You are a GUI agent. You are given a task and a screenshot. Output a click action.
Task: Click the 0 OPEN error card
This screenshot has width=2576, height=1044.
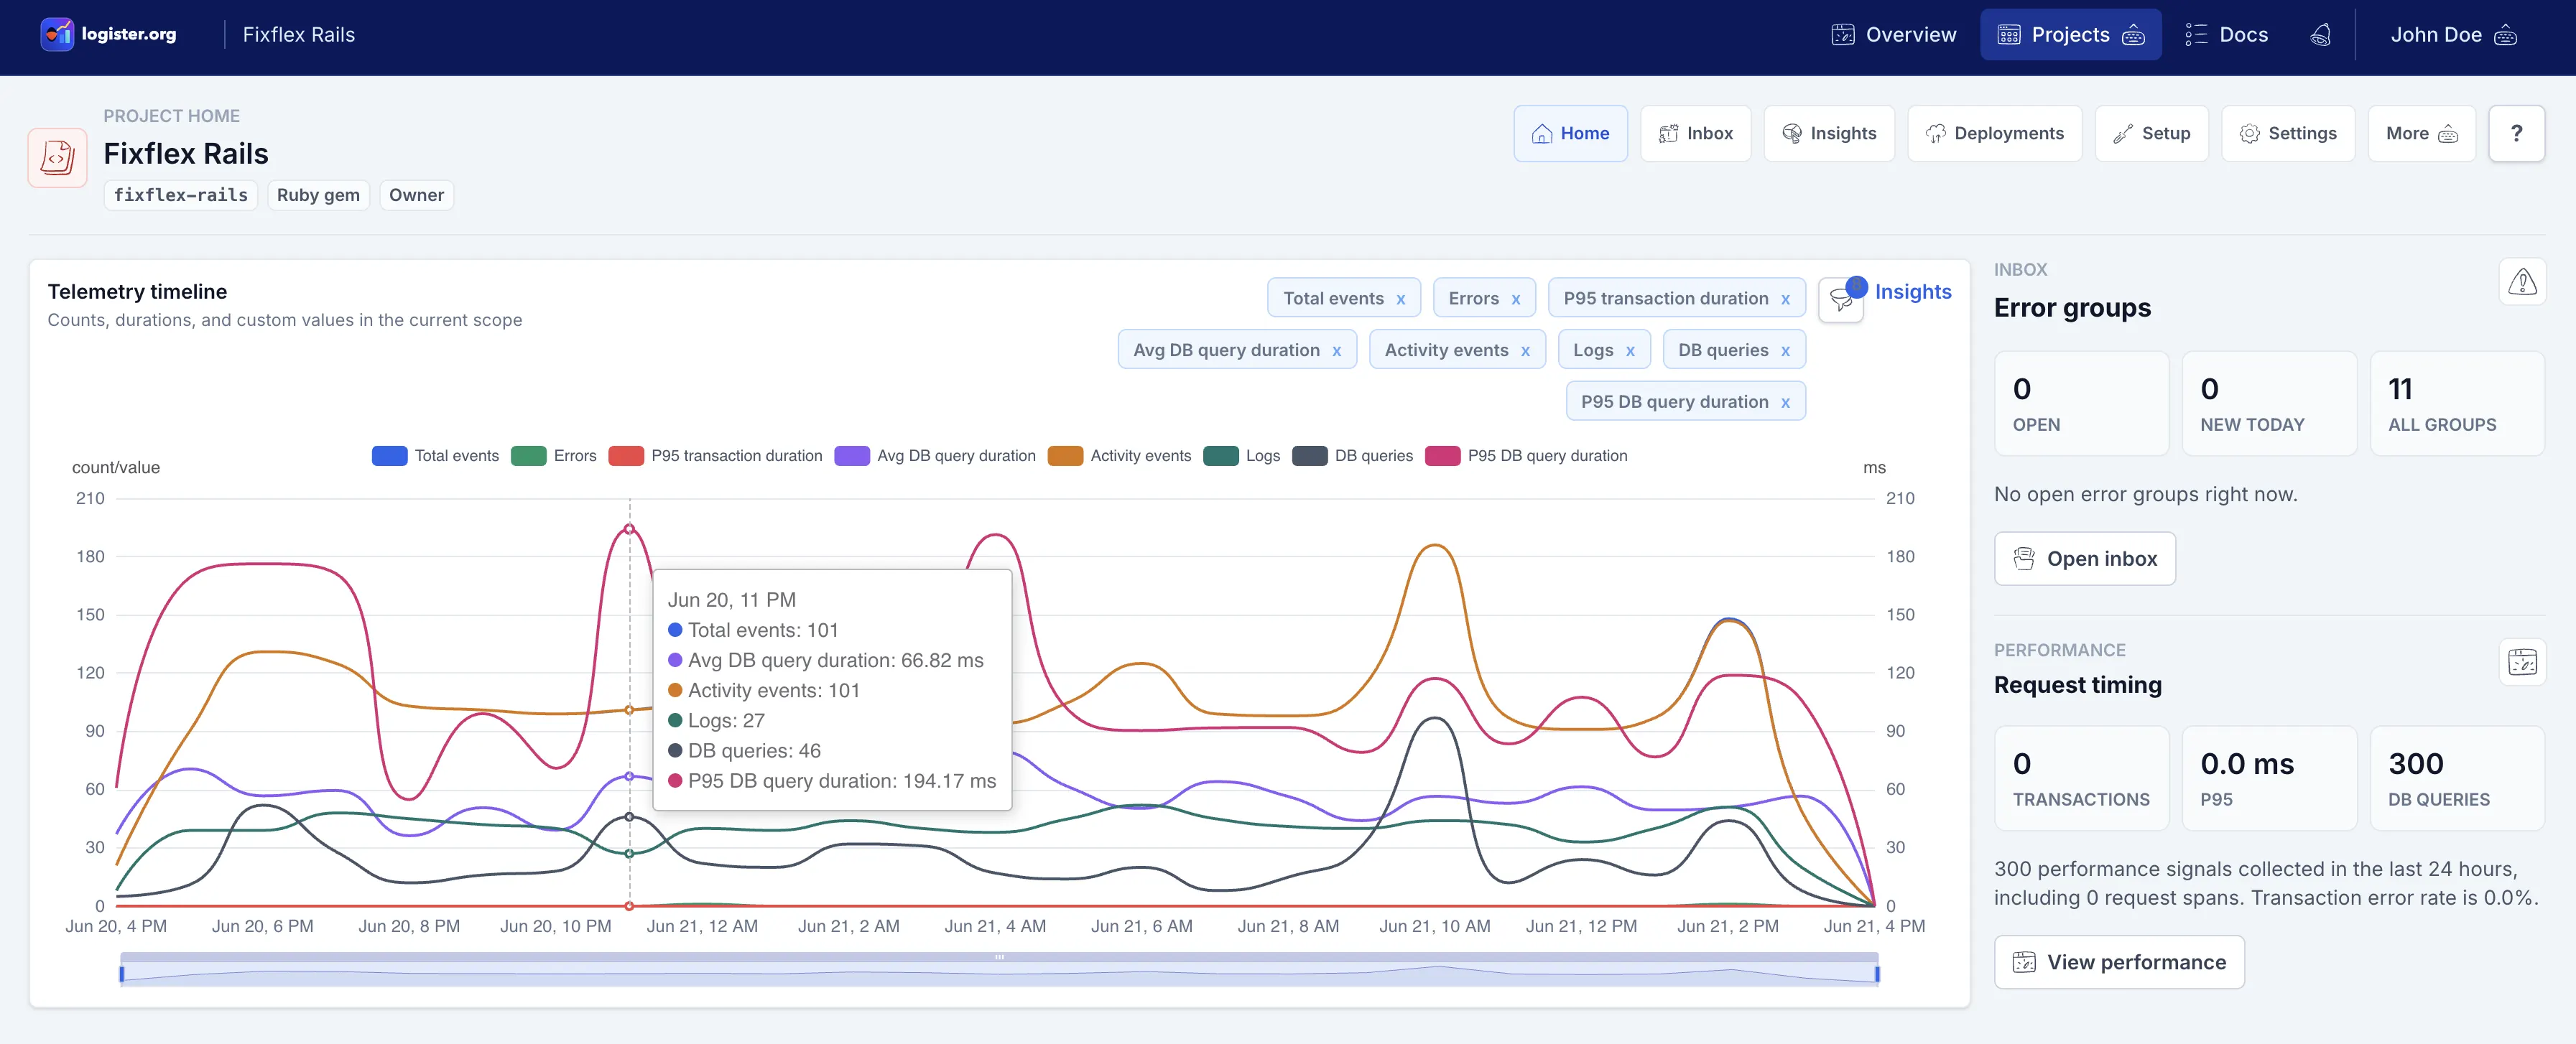(x=2081, y=404)
